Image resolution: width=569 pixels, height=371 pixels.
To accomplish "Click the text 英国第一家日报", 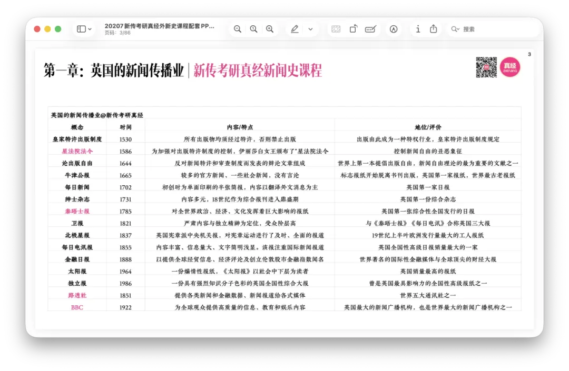I will (428, 187).
